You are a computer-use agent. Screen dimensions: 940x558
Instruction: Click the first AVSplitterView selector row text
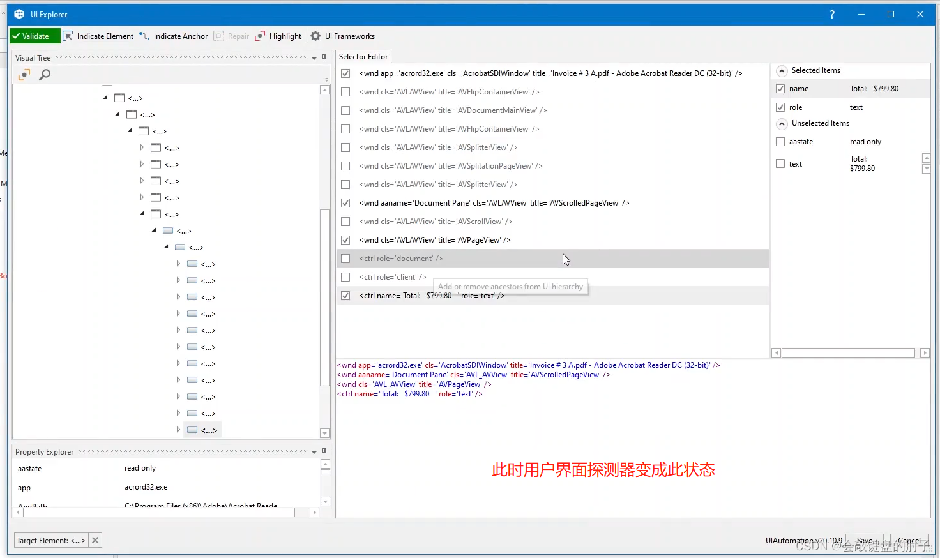[438, 147]
